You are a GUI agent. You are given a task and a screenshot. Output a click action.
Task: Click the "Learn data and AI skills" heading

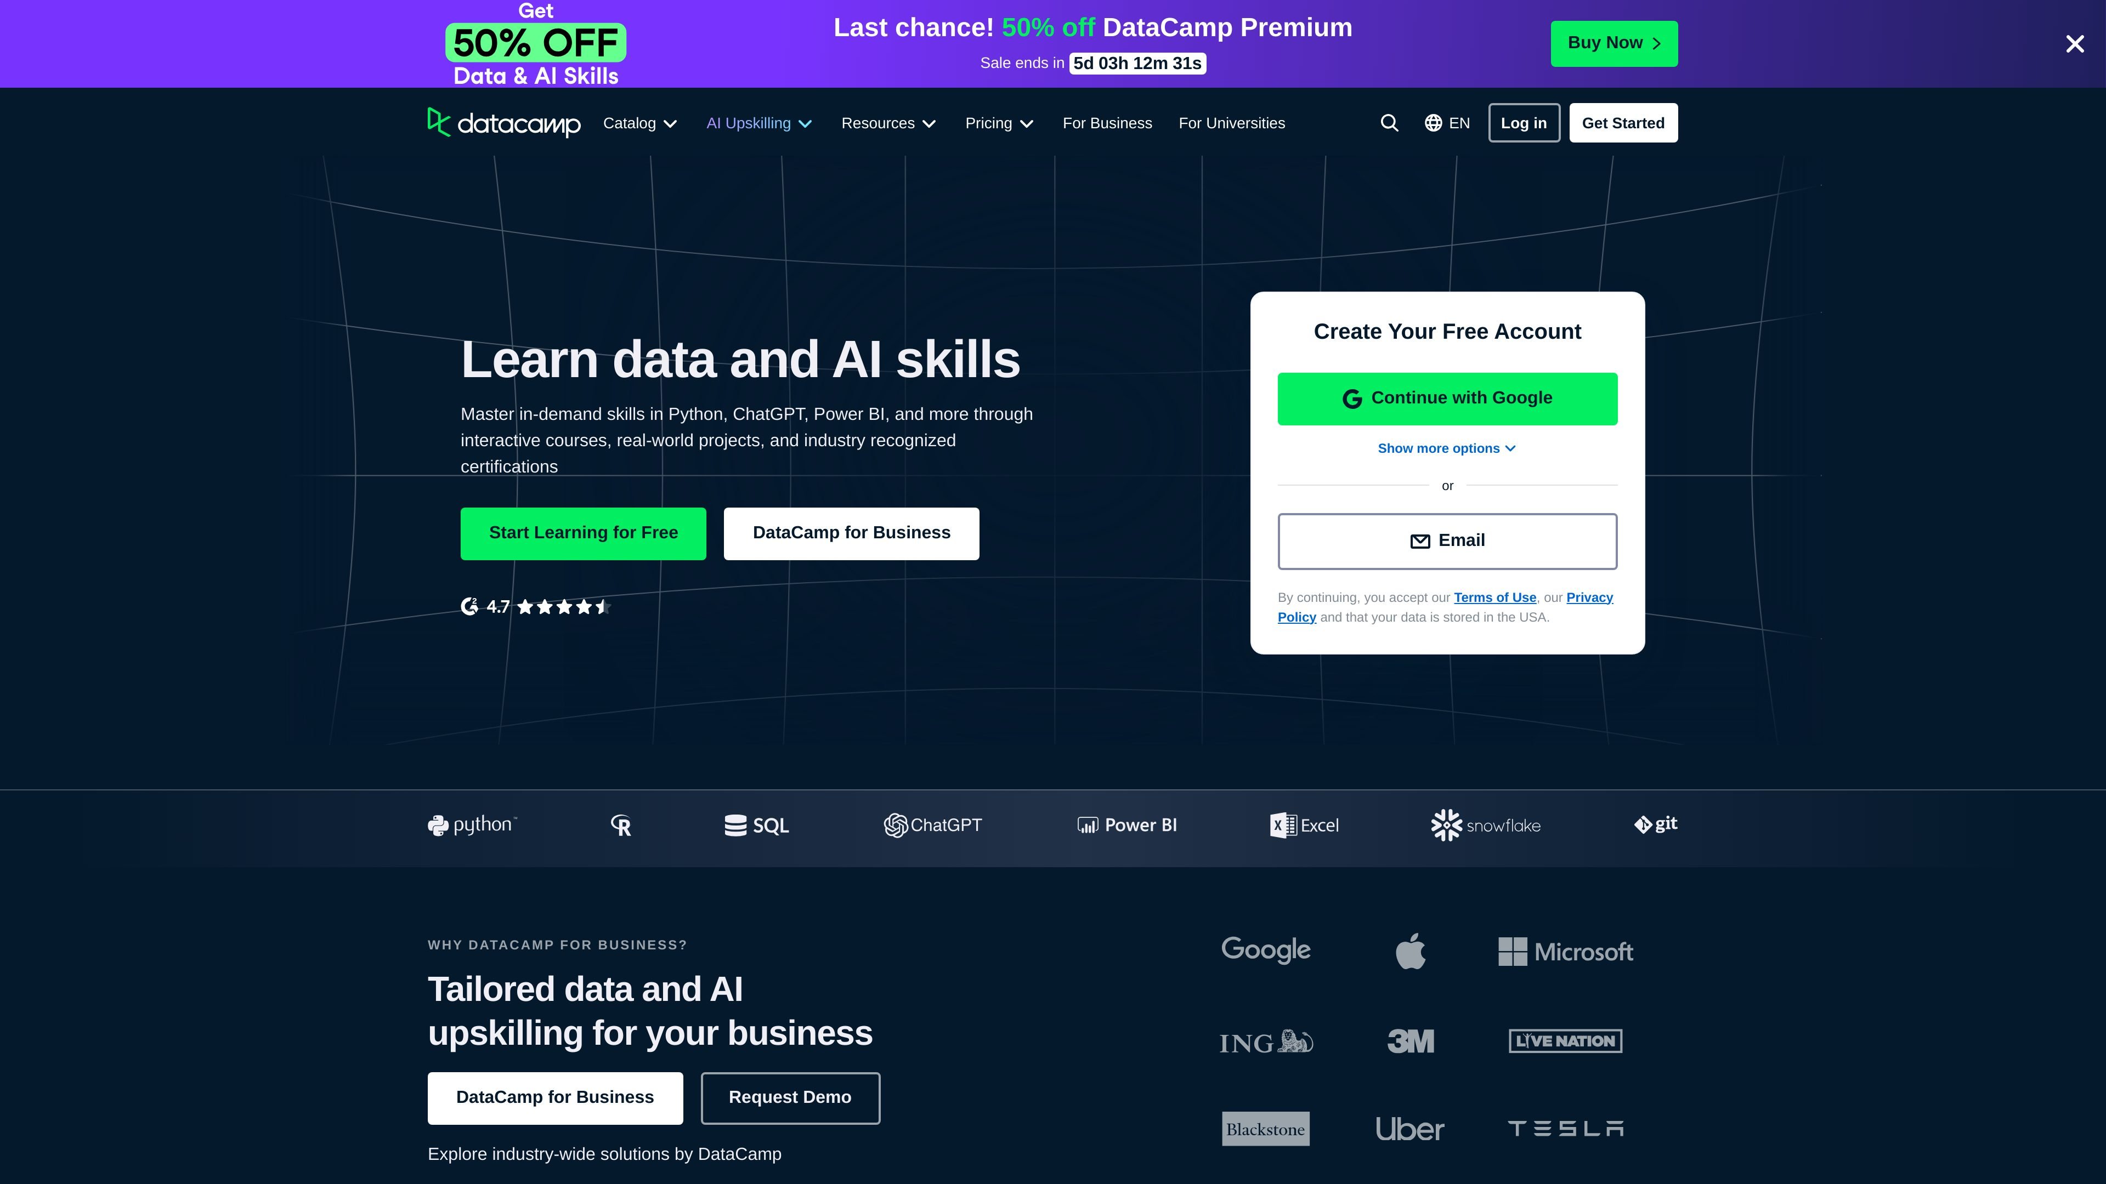pyautogui.click(x=740, y=360)
